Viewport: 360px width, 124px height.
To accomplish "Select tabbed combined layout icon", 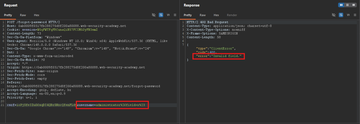I will [353, 5].
